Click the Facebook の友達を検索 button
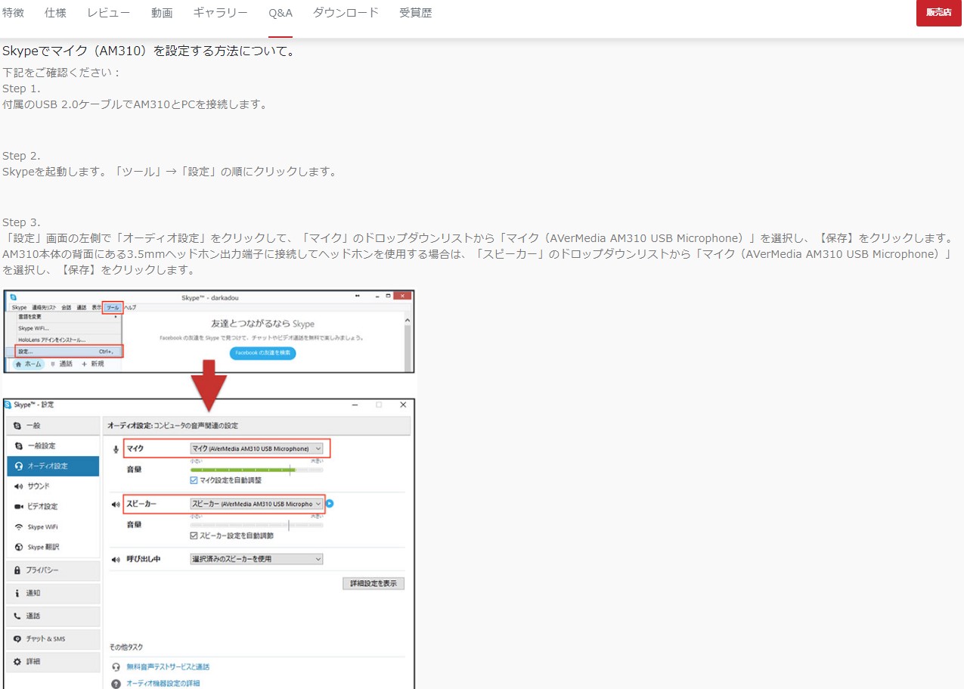This screenshot has width=964, height=689. pos(262,353)
